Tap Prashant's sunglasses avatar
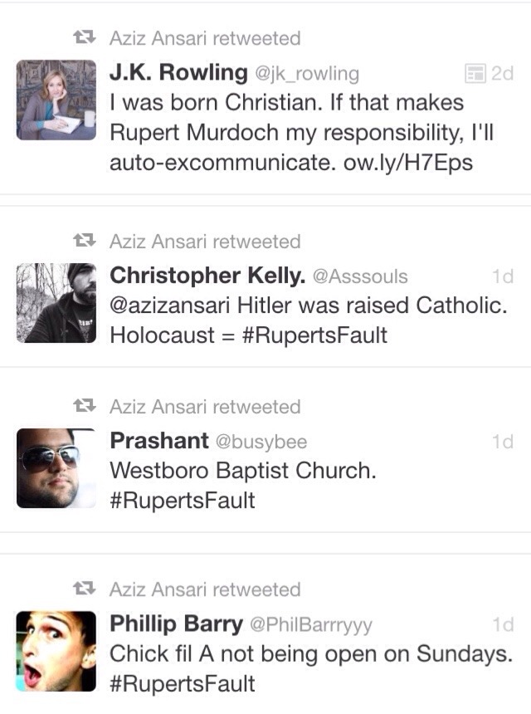This screenshot has height=714, width=531. (56, 468)
